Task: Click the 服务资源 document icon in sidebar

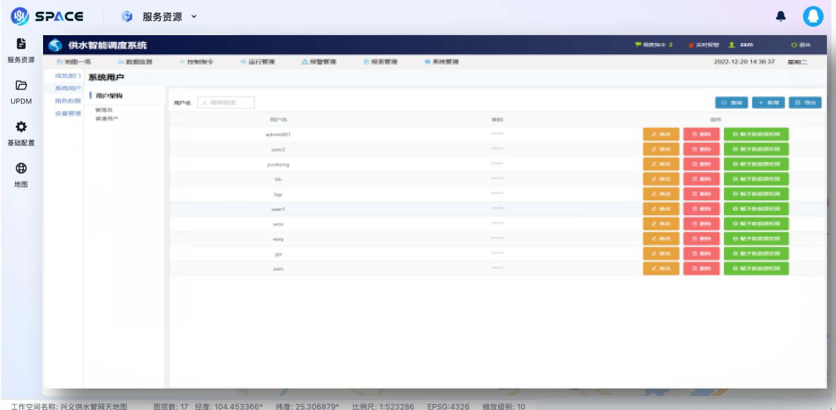Action: [x=21, y=44]
